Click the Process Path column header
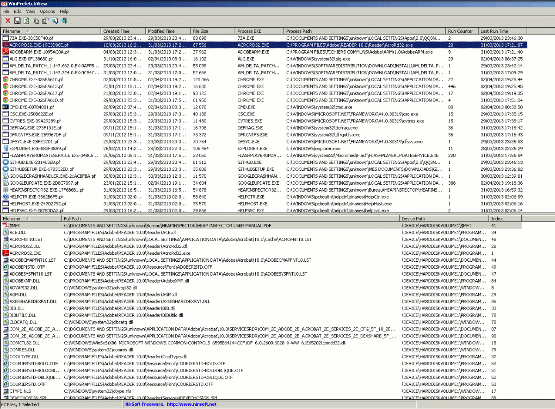This screenshot has width=555, height=409. coord(299,31)
